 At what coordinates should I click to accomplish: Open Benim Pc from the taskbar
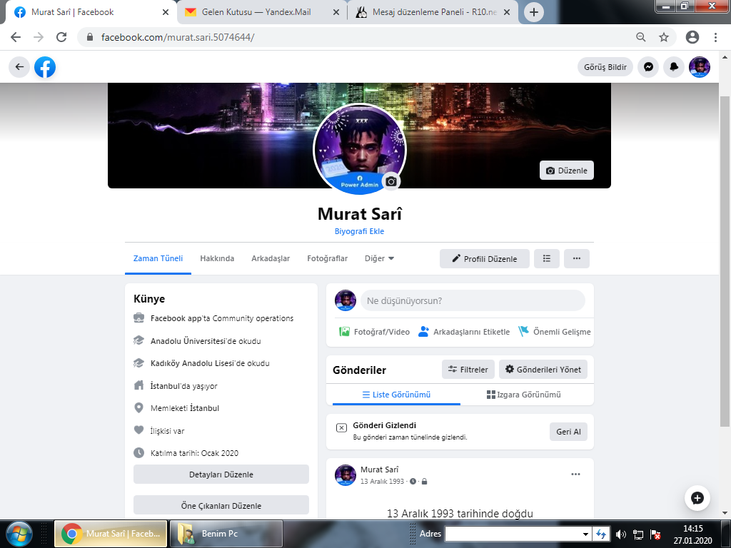click(x=226, y=534)
